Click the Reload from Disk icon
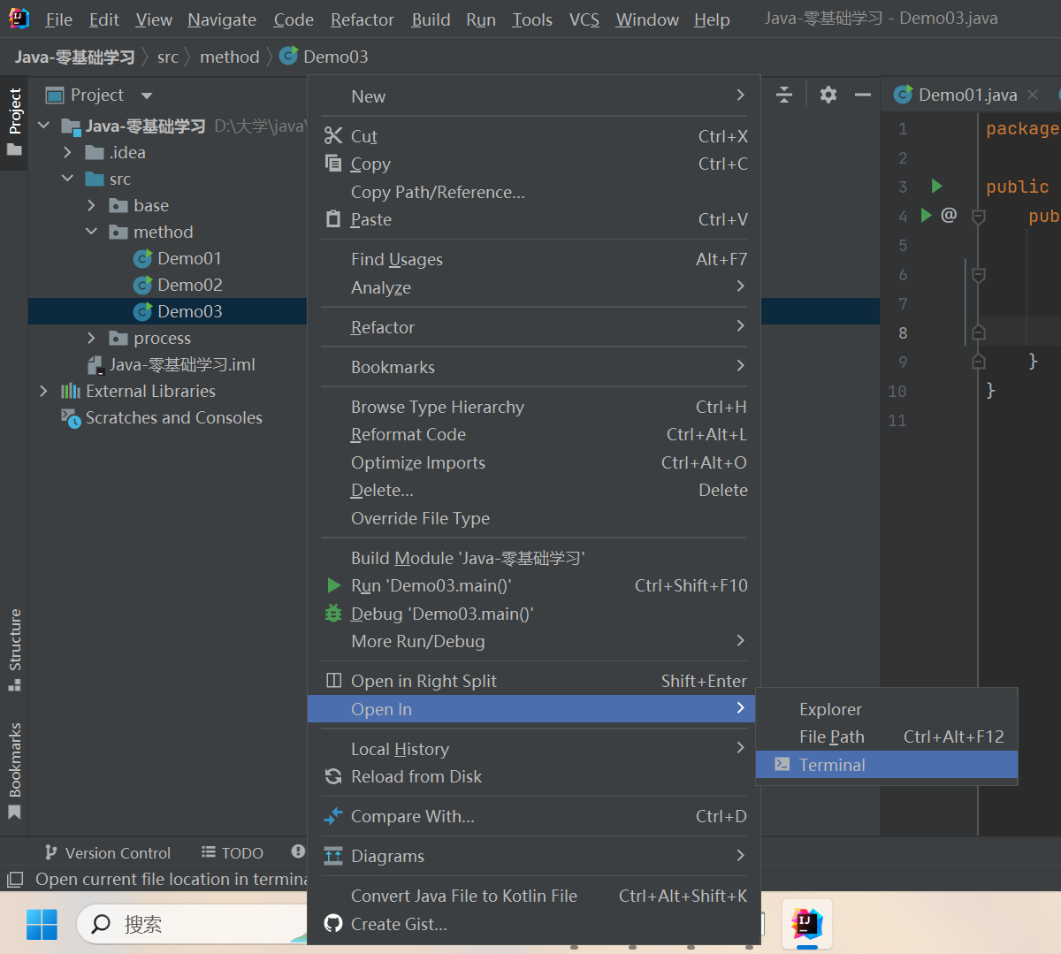 (x=333, y=776)
